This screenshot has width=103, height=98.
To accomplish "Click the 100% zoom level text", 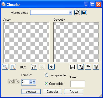I will pyautogui.click(x=23, y=67).
